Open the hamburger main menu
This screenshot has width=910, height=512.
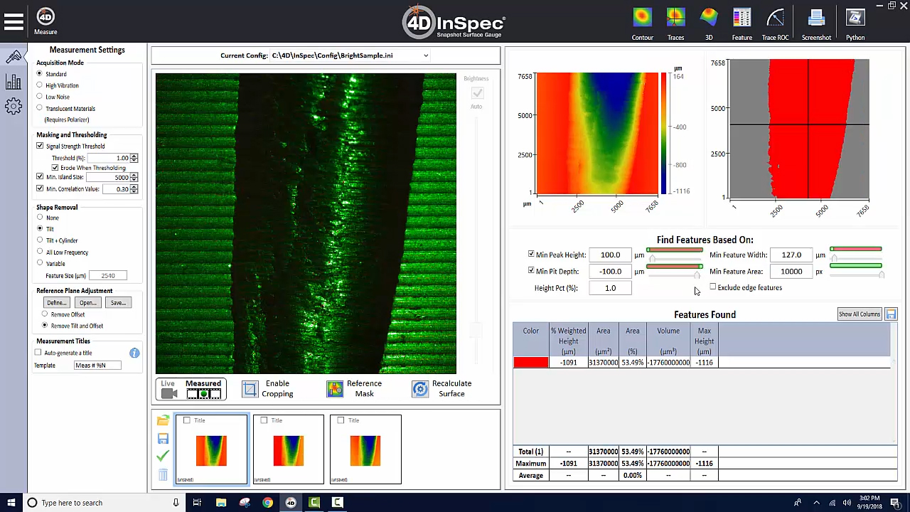coord(14,22)
